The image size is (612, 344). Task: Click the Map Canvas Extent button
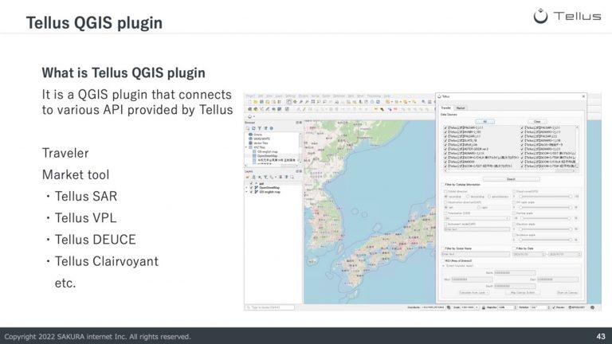click(523, 292)
